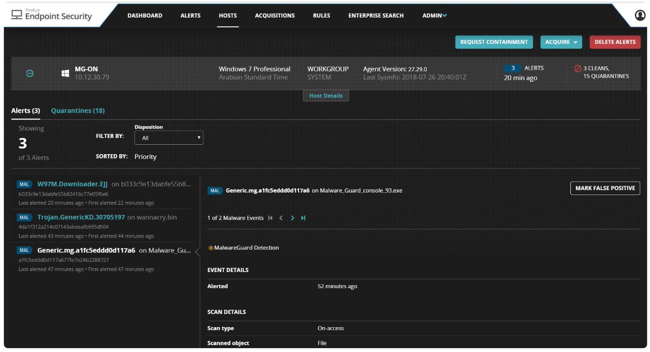Click the IP address 10.12.30.79
This screenshot has width=650, height=352.
(x=91, y=77)
